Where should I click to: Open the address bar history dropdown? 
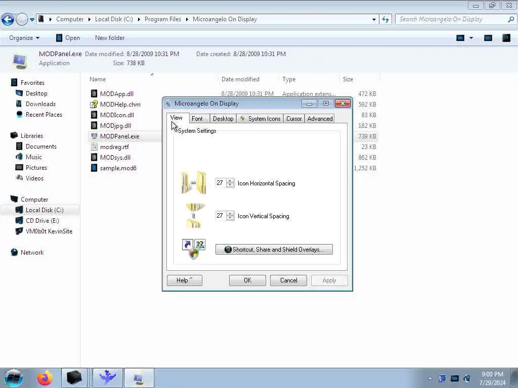374,20
